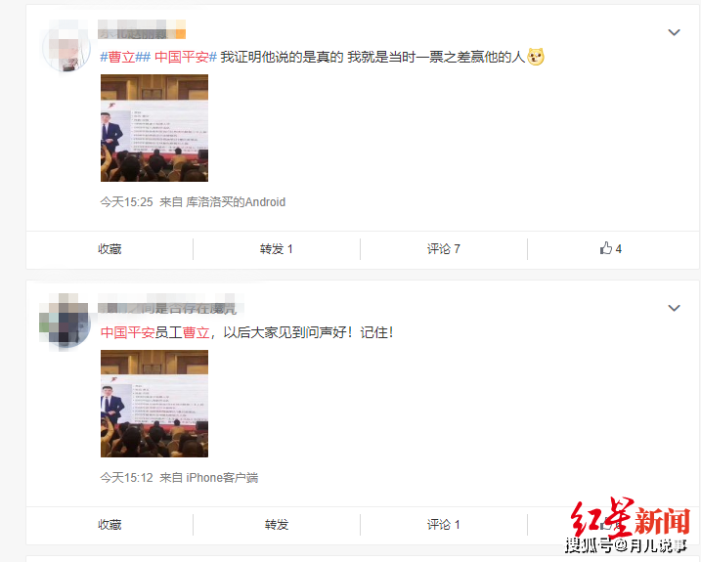Enlarge the first post's conference photo

click(154, 128)
